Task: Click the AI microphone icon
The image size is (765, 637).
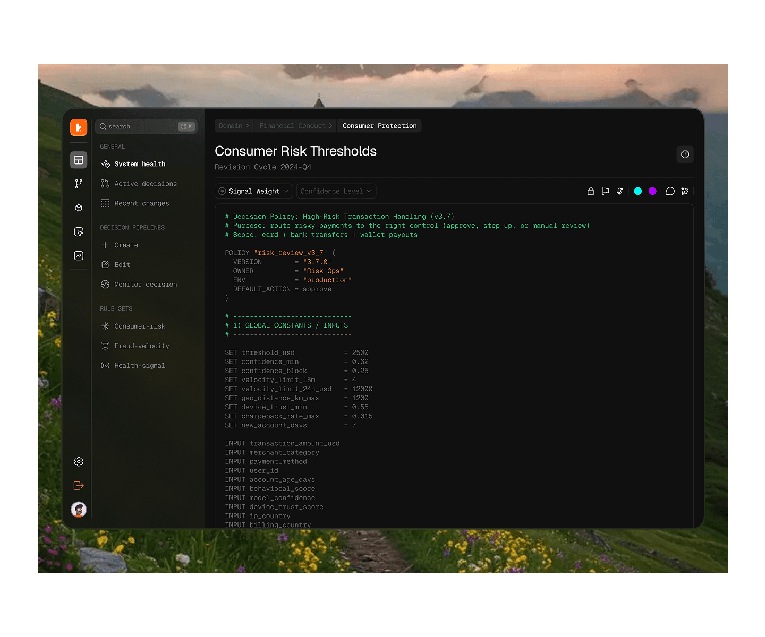Action: point(620,191)
